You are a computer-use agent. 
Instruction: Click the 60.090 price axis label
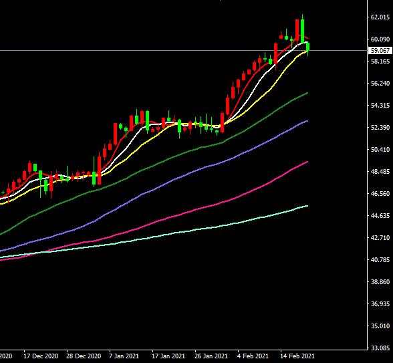point(380,39)
